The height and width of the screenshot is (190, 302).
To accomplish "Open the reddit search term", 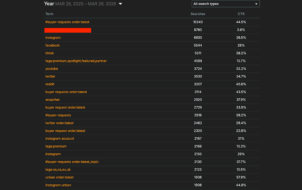I will [50, 84].
